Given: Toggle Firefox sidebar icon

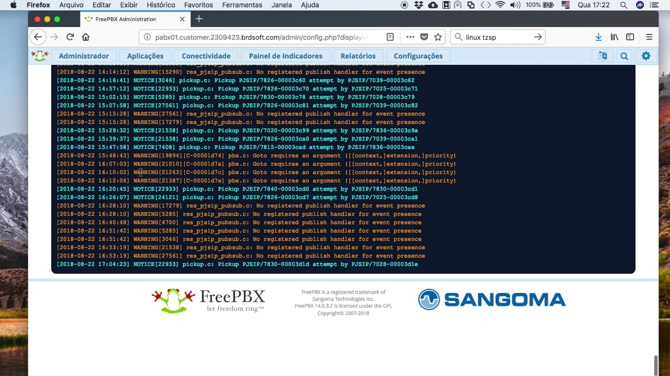Looking at the screenshot, I should pos(630,37).
